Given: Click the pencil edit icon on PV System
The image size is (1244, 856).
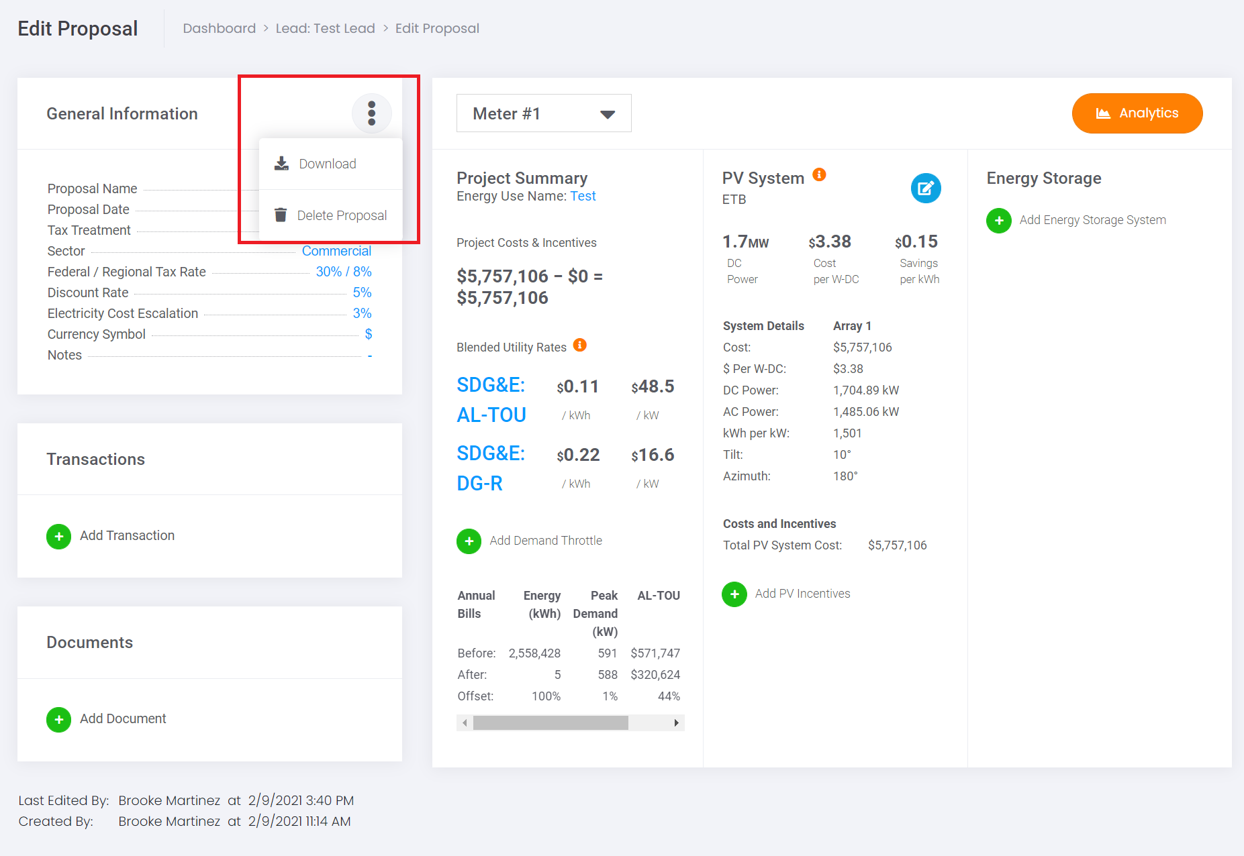Looking at the screenshot, I should [x=926, y=188].
